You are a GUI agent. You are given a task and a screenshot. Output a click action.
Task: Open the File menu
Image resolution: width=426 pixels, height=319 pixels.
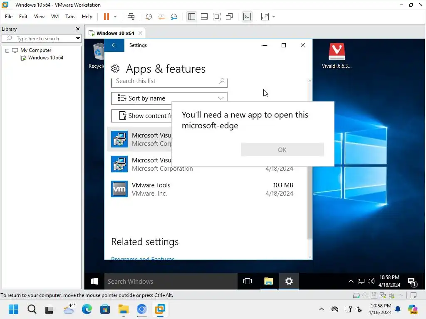click(9, 17)
